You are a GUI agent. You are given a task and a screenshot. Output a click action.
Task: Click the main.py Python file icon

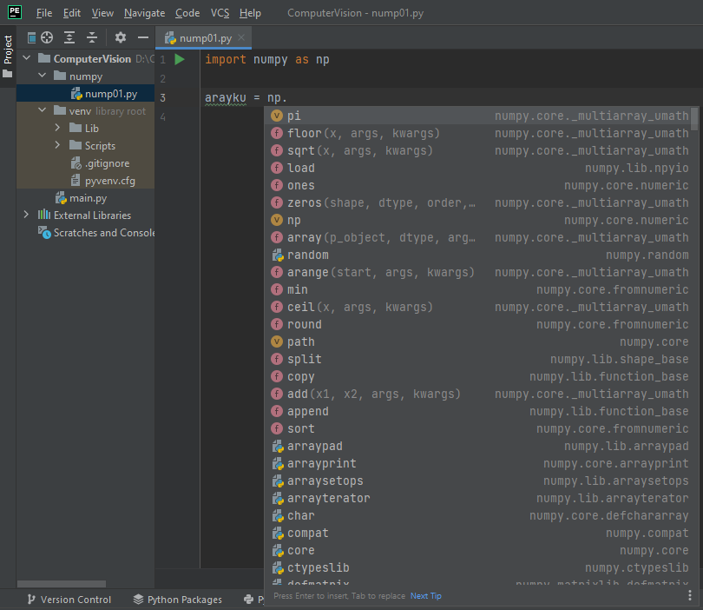tap(61, 198)
